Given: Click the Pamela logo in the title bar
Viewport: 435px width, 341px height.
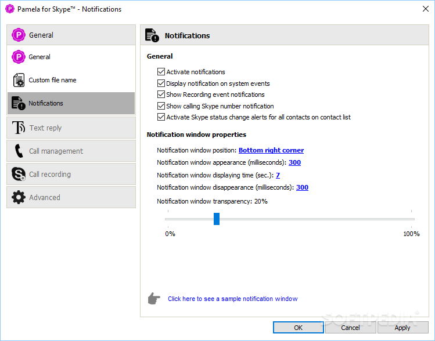Looking at the screenshot, I should point(10,9).
